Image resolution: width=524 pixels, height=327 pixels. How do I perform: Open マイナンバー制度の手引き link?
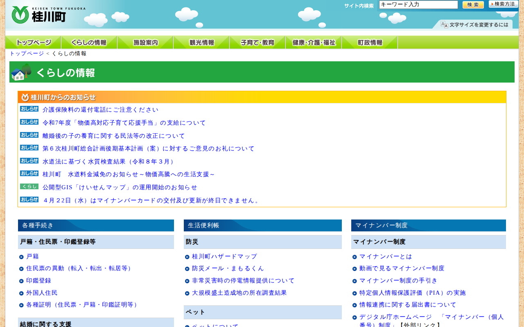click(x=398, y=281)
